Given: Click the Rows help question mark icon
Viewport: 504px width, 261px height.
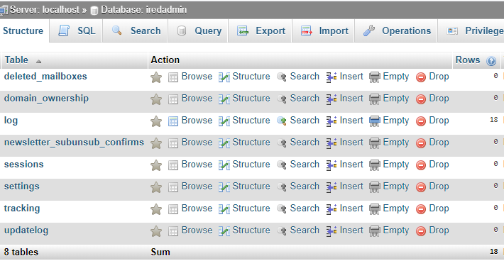Looking at the screenshot, I should [491, 61].
